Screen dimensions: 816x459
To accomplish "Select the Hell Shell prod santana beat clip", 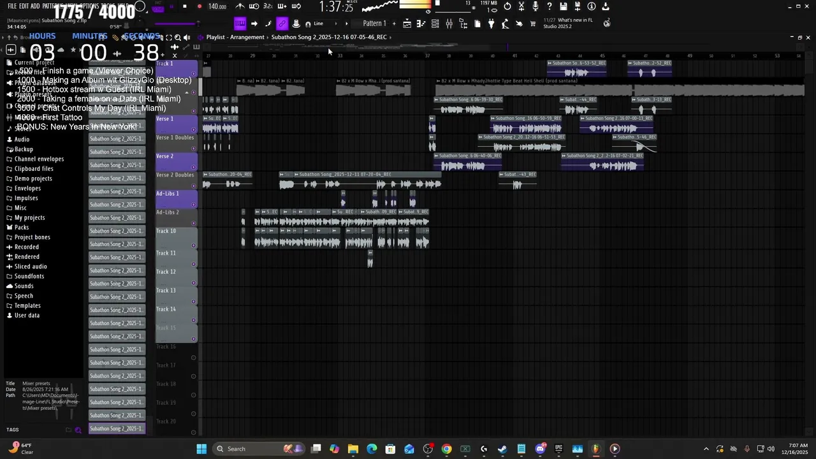I will click(x=620, y=86).
